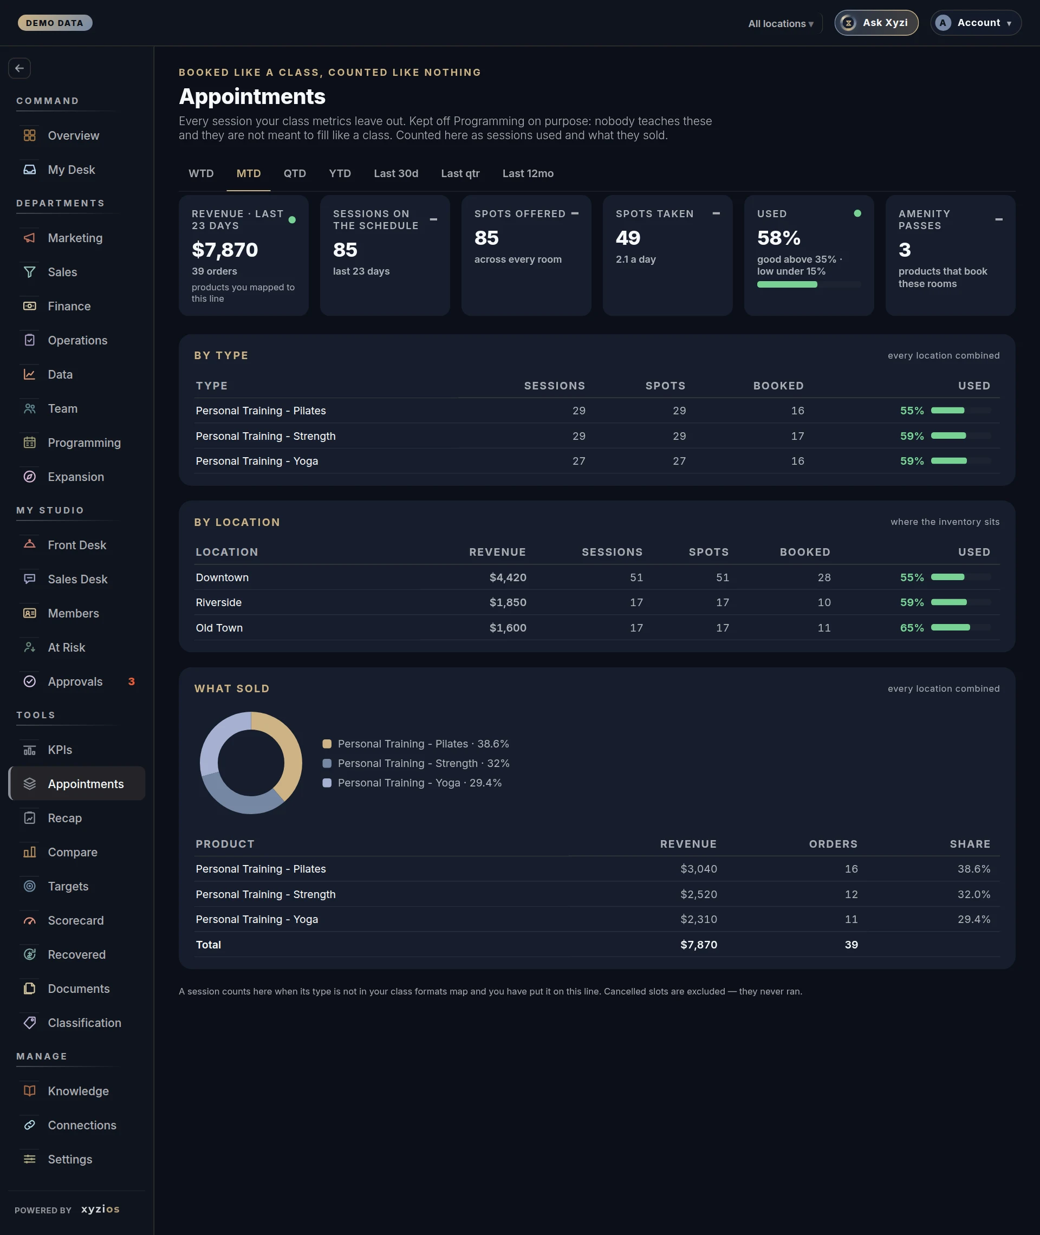Image resolution: width=1040 pixels, height=1235 pixels.
Task: Click the Total revenue $7,870 cell
Action: [699, 945]
